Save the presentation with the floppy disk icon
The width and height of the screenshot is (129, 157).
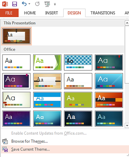click(x=14, y=4)
